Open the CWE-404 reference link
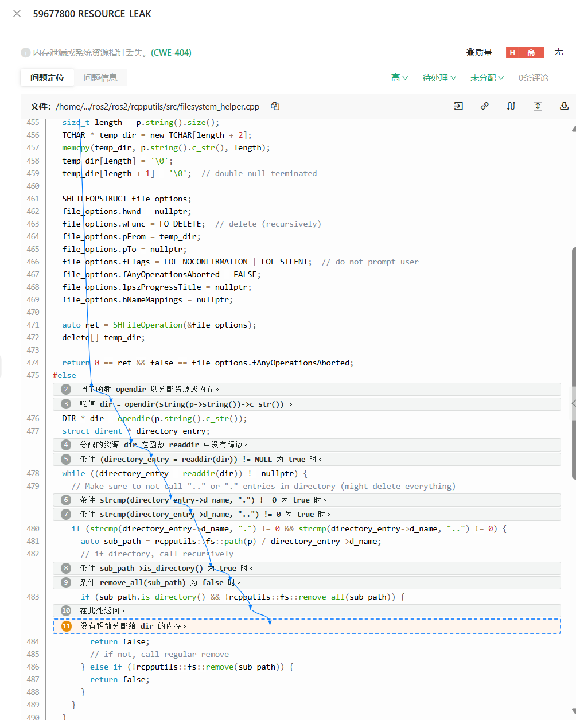This screenshot has width=576, height=720. (171, 53)
